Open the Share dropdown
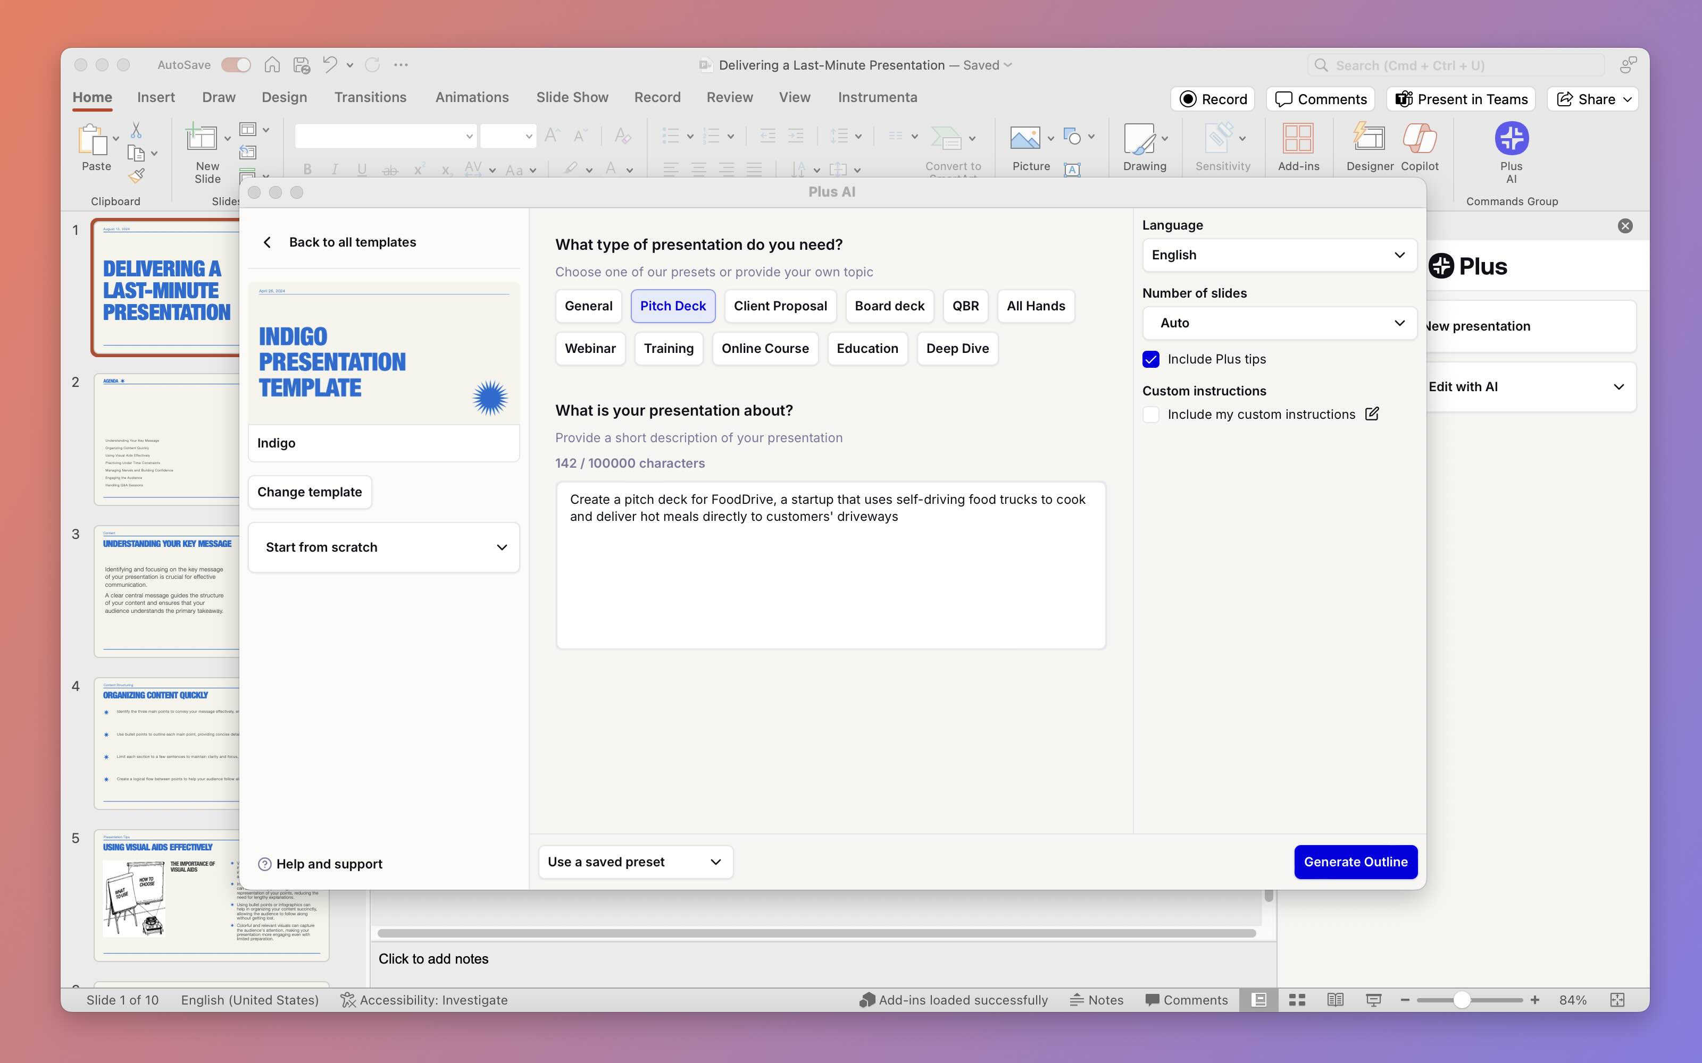 (x=1593, y=99)
